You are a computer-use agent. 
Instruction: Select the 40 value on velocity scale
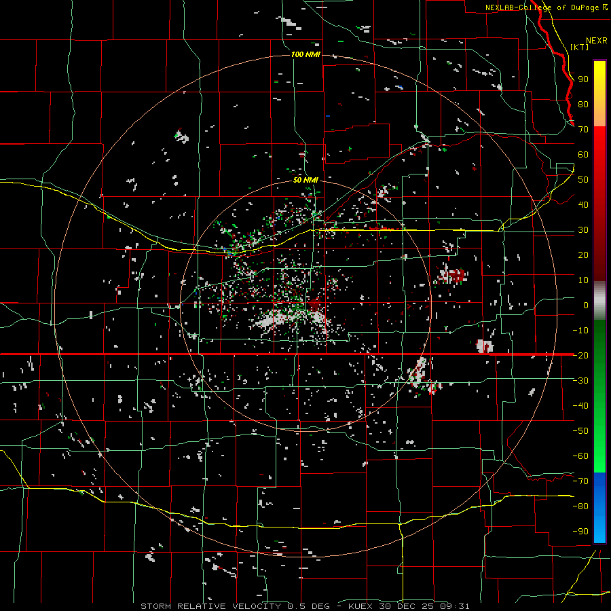pos(583,205)
